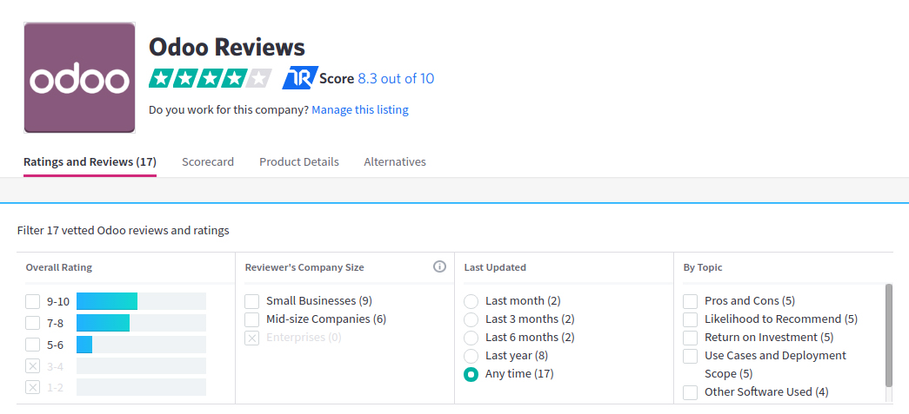Check the 7-8 overall rating box
Image resolution: width=909 pixels, height=414 pixels.
tap(32, 323)
